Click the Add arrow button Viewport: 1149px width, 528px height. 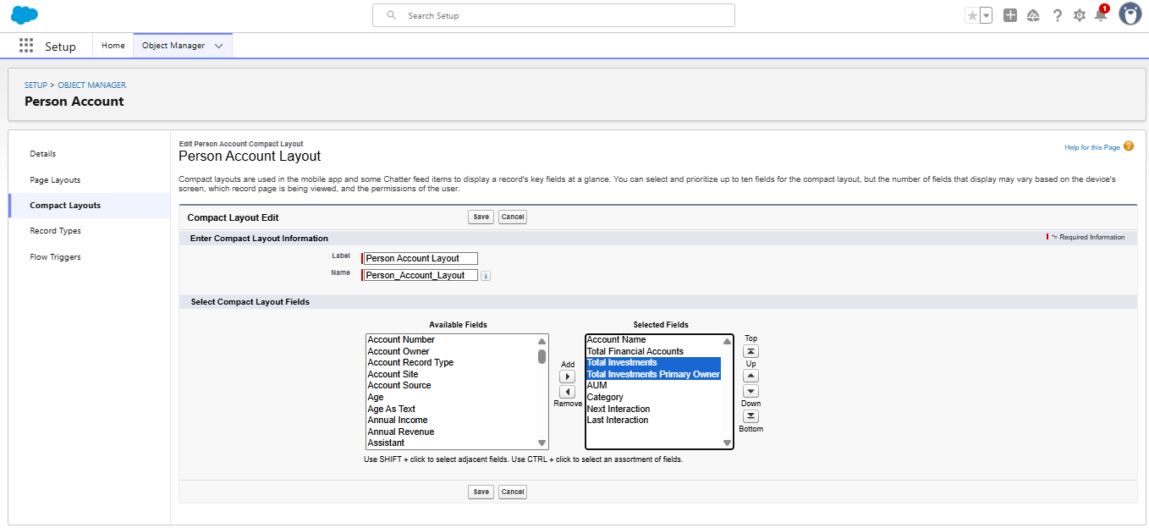(568, 377)
